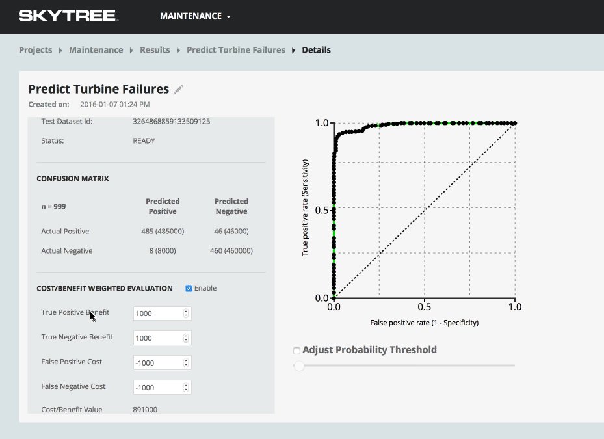Open the MAINTENANCE dropdown menu
This screenshot has height=439, width=604.
click(195, 16)
